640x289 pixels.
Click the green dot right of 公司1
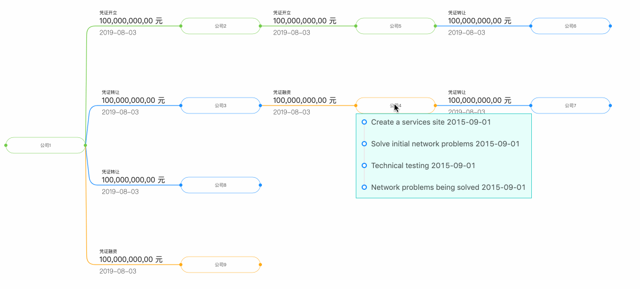(85, 145)
